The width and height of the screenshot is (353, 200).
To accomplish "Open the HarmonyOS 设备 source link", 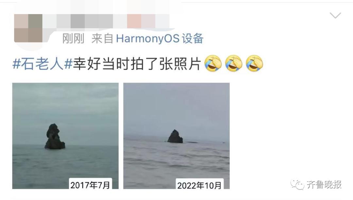I will pyautogui.click(x=160, y=39).
